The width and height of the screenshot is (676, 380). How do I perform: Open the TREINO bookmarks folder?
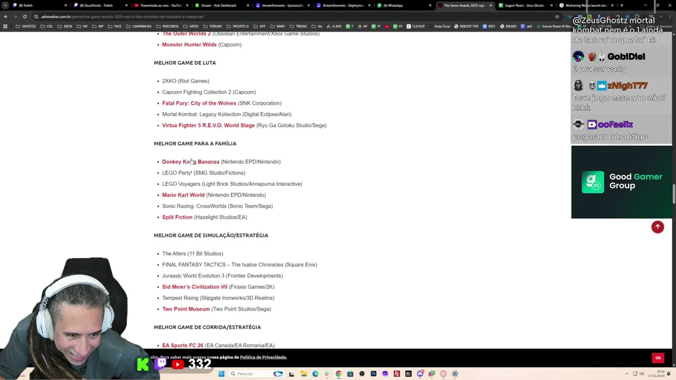298,26
